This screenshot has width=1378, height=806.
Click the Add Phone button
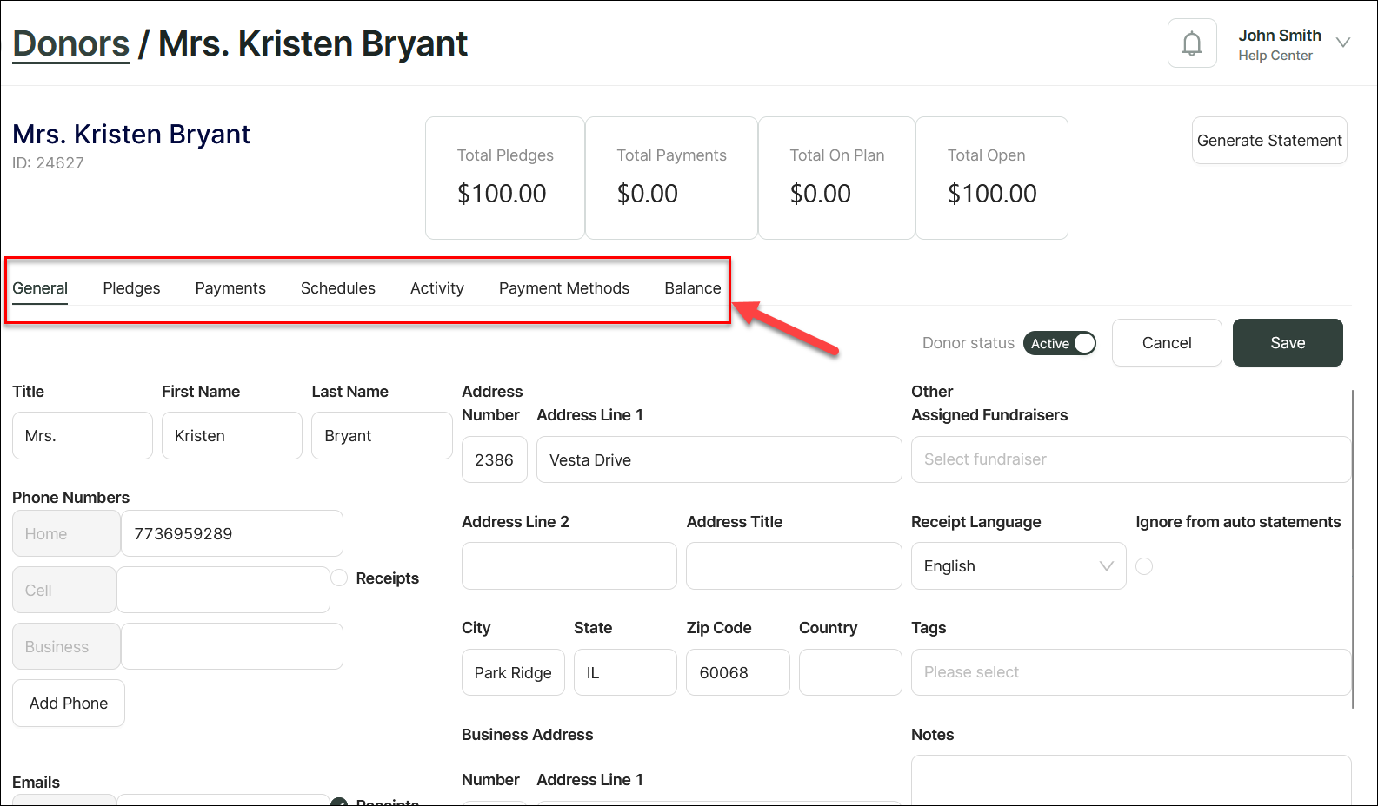click(69, 704)
